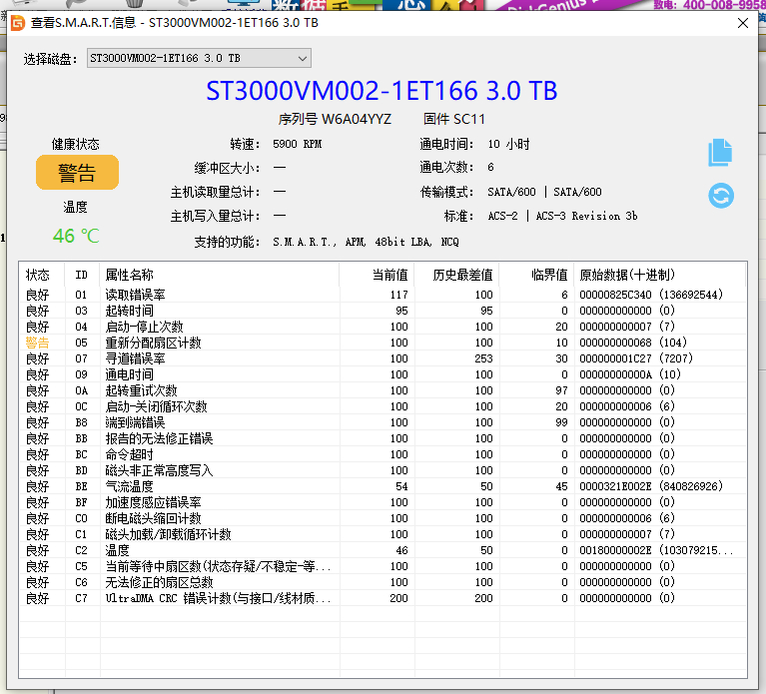The image size is (766, 694).
Task: Click raw value 000000001C27 (7207)
Action: tap(636, 358)
